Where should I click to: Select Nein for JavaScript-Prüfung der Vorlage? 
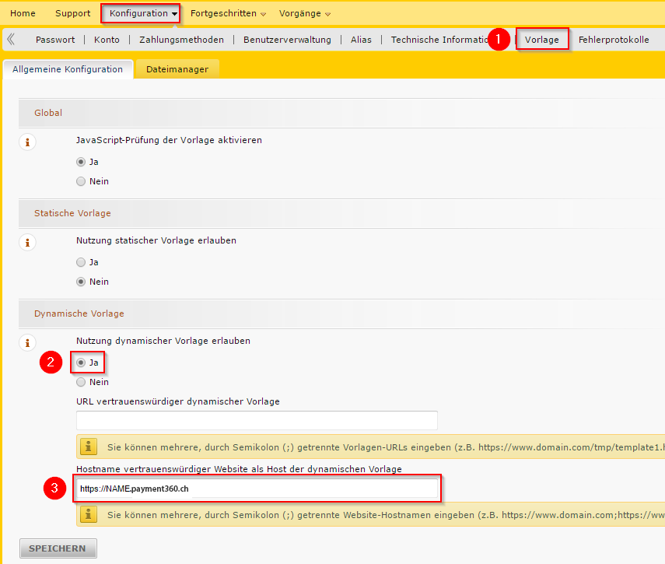[81, 181]
